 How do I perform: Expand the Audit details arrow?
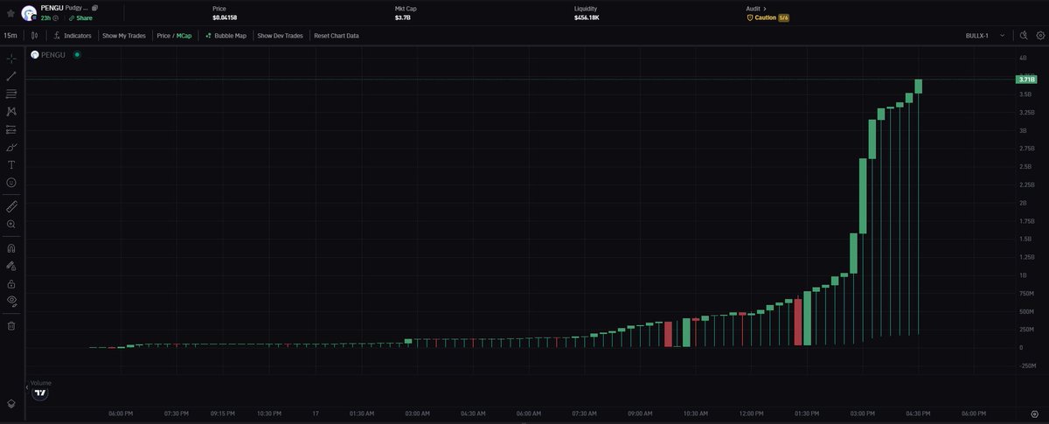pos(765,8)
